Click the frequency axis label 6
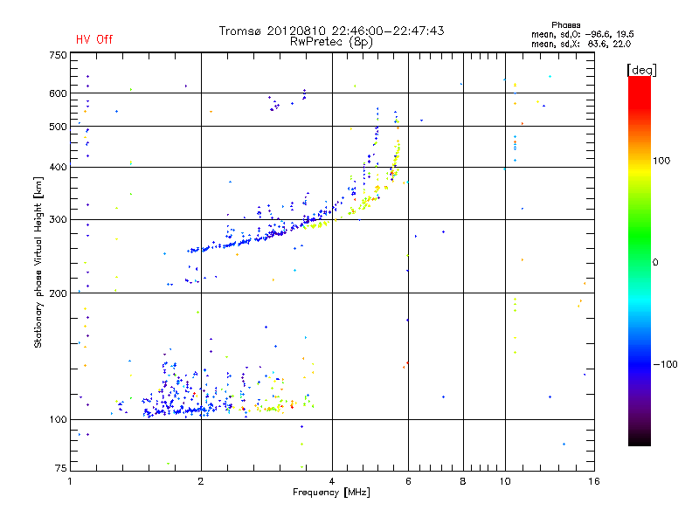Viewport: 699px width, 524px height. coord(408,481)
